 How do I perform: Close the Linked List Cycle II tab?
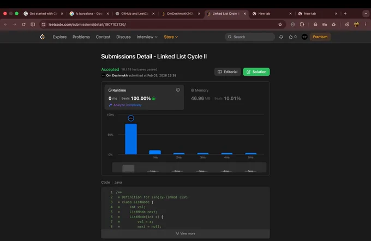[245, 14]
